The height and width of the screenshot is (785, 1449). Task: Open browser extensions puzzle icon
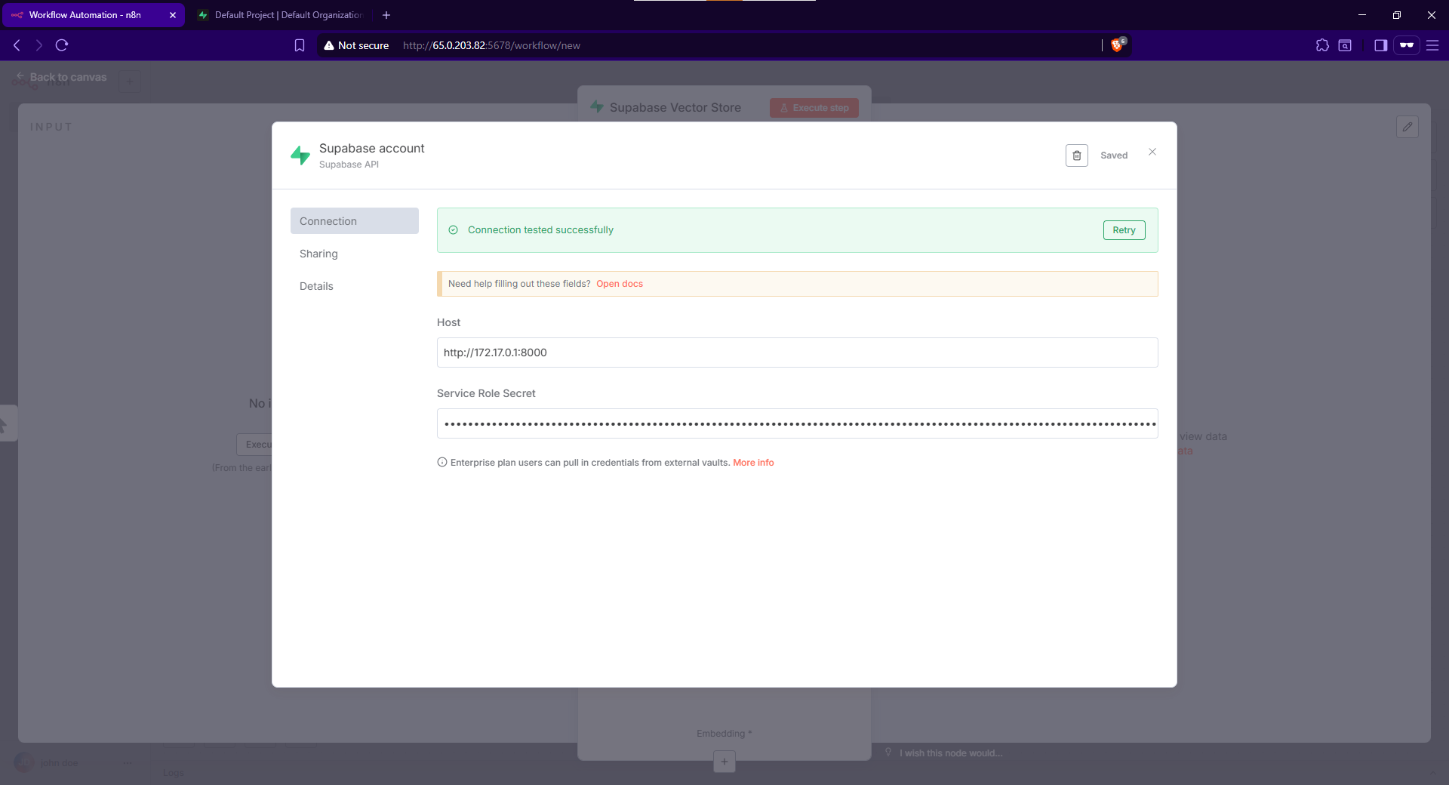1322,45
